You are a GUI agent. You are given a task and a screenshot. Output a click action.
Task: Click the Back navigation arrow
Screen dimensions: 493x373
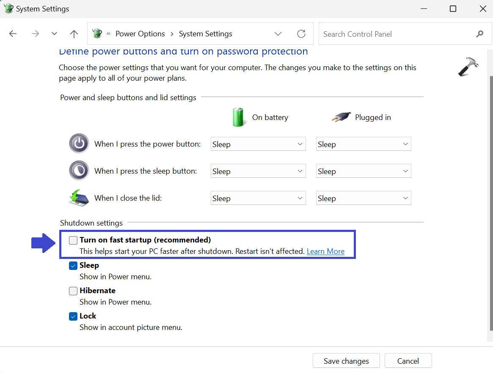pos(13,34)
